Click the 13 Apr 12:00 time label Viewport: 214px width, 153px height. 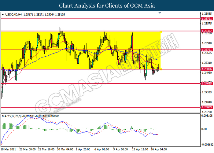(140, 149)
